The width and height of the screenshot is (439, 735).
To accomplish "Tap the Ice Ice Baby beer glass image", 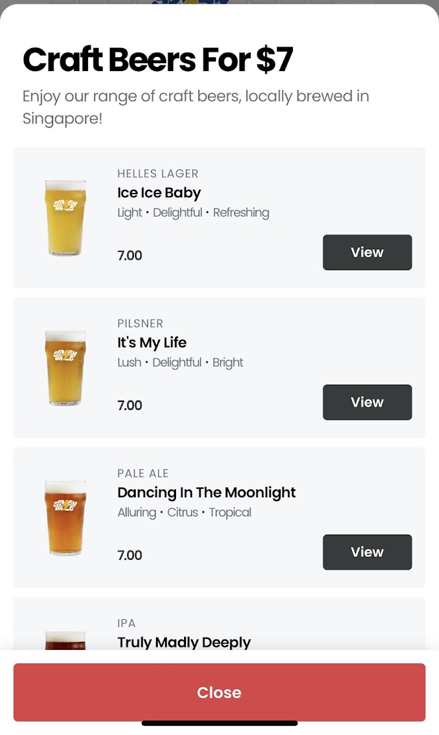I will [65, 217].
